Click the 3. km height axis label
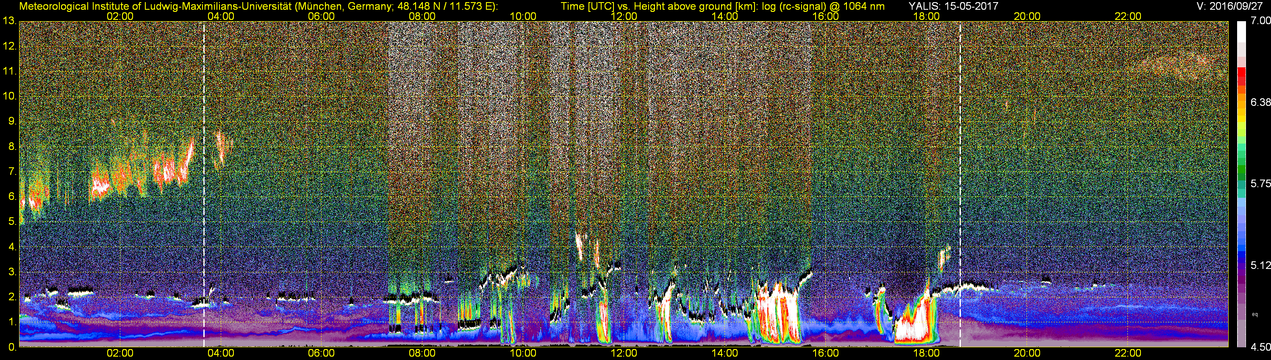Screen dimensions: 1271x360 [12, 272]
